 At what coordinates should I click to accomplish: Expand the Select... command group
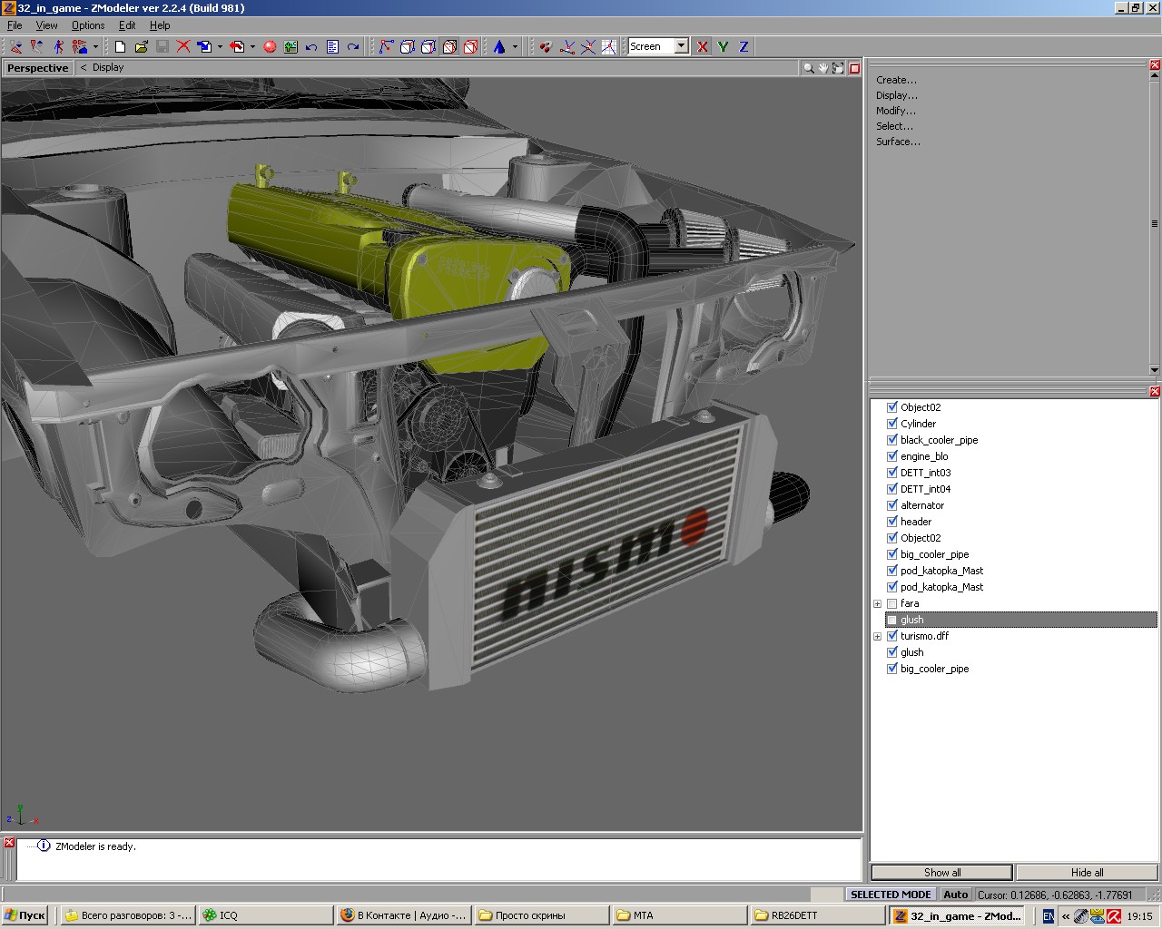point(894,126)
